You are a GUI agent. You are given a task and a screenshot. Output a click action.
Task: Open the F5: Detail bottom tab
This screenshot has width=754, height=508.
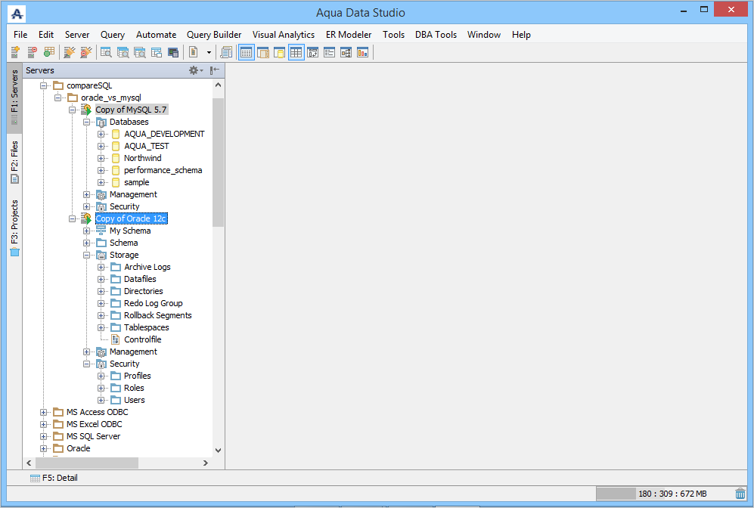point(54,478)
